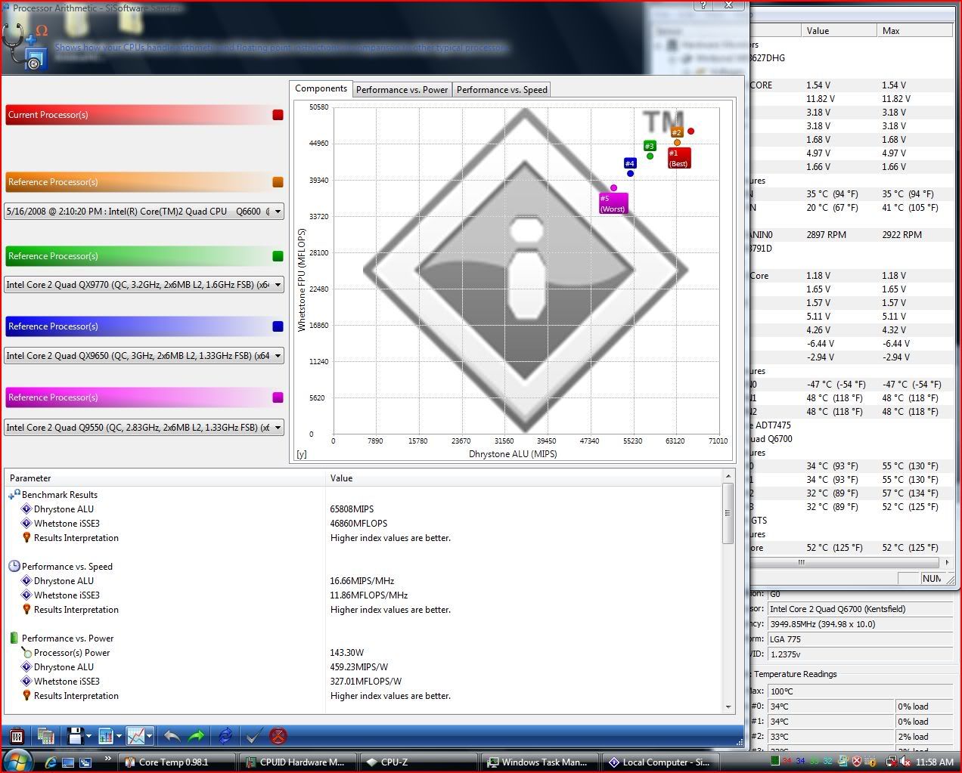Click the red security shield tray icon
This screenshot has height=773, width=962.
(x=857, y=762)
